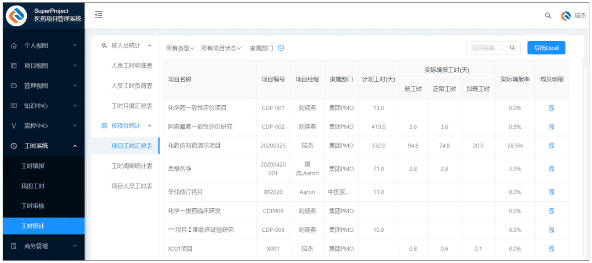Collapse the 按项目统计 group chevron
The width and height of the screenshot is (592, 263).
pos(150,125)
